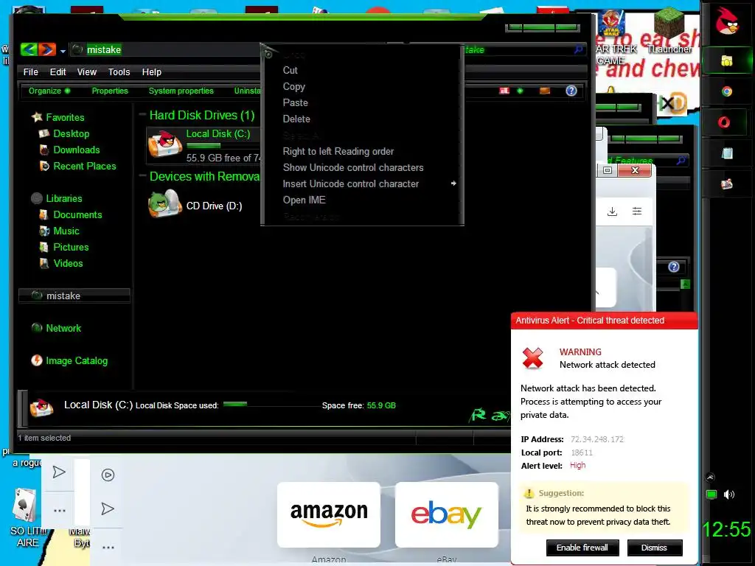The width and height of the screenshot is (755, 566).
Task: Open browser easy setup sliders icon
Action: [x=636, y=211]
